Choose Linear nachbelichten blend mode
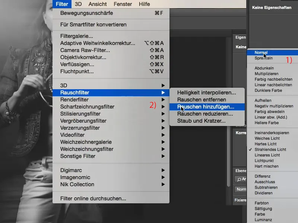Viewport: 298px width, 223px height. pyautogui.click(x=272, y=85)
